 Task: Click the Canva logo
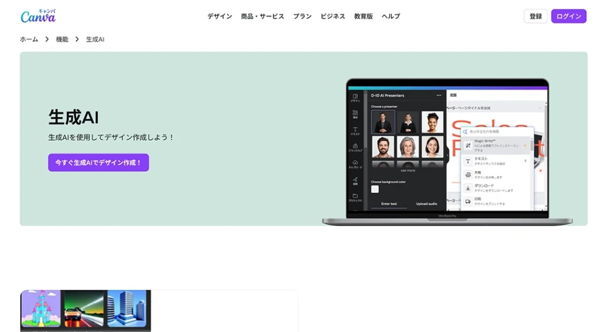(x=38, y=16)
